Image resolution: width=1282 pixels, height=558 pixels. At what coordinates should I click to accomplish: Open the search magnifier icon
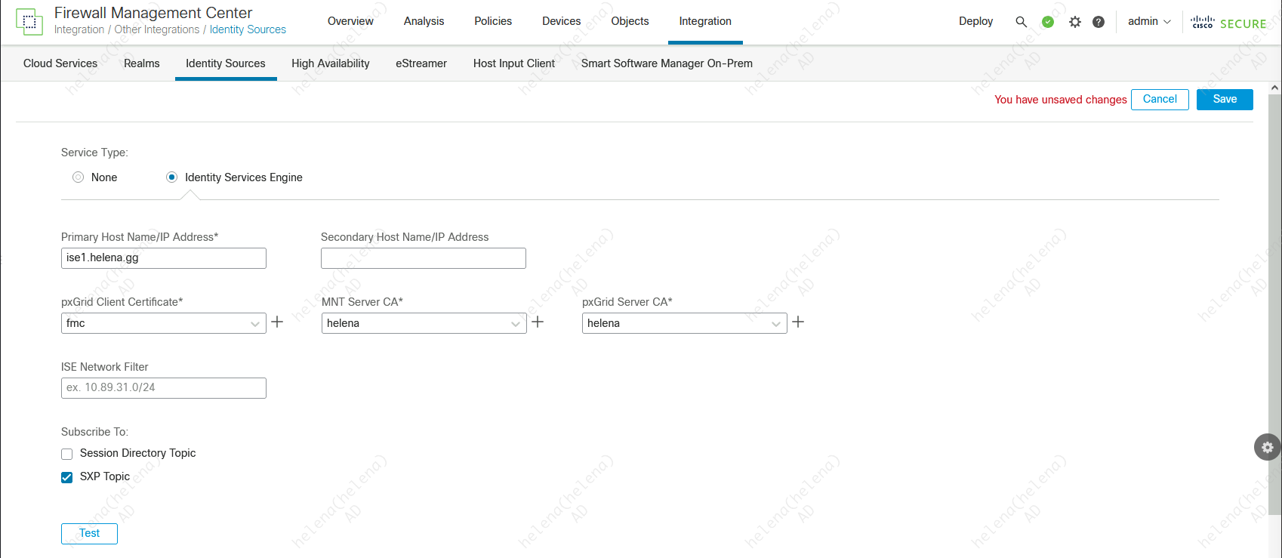point(1021,22)
